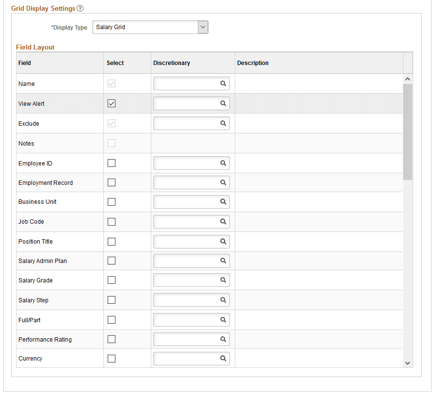Click the scrollbar down arrow

407,363
